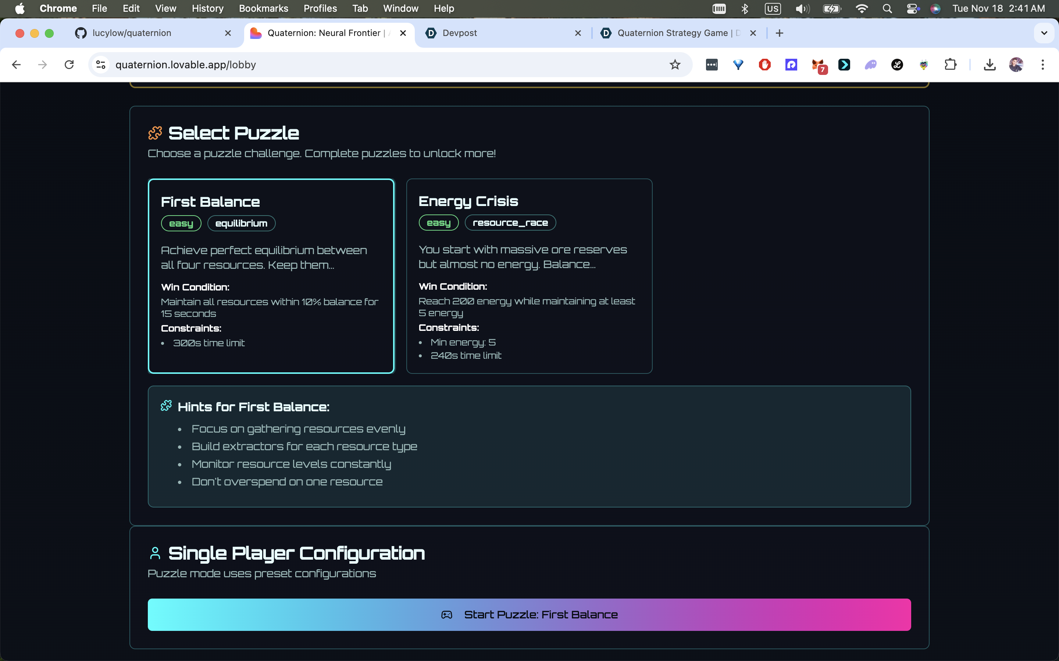The image size is (1059, 661).
Task: Select the First Balance puzzle card
Action: pos(271,275)
